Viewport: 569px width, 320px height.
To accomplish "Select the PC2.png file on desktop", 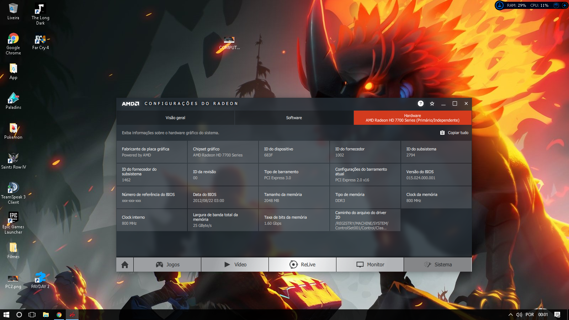I will coord(13,281).
